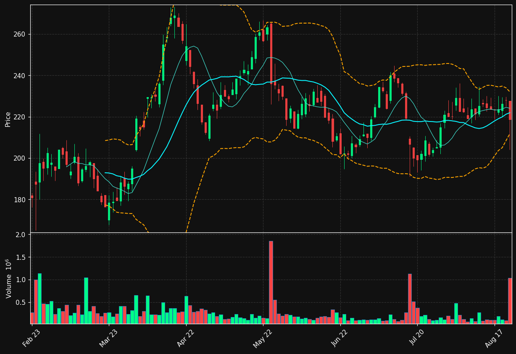Click the 220 price axis label
516x354 pixels.
(20, 117)
